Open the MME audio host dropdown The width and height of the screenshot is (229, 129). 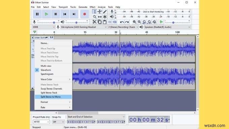click(x=43, y=27)
